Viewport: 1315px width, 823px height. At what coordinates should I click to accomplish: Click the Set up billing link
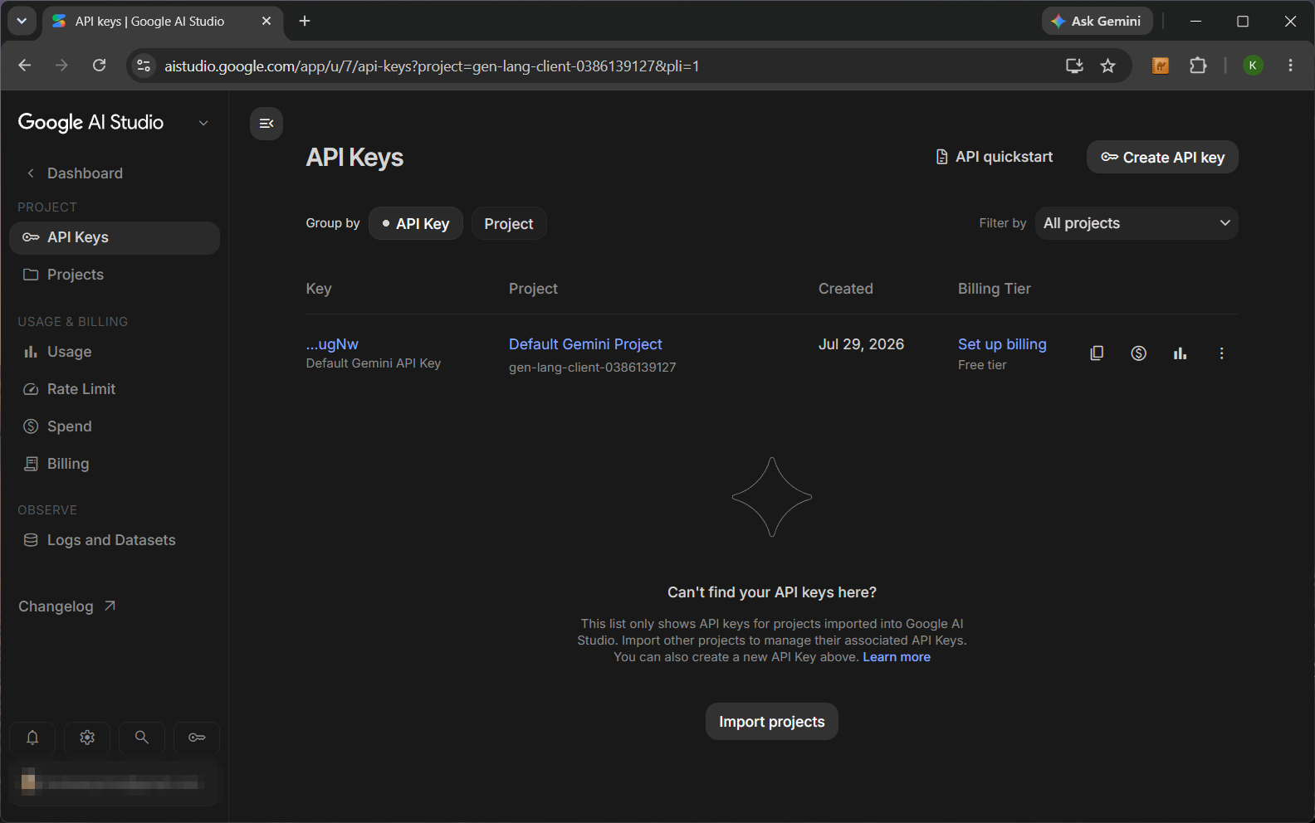coord(1002,344)
